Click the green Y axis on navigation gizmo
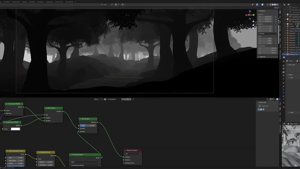300x169 pixels. [254, 15]
